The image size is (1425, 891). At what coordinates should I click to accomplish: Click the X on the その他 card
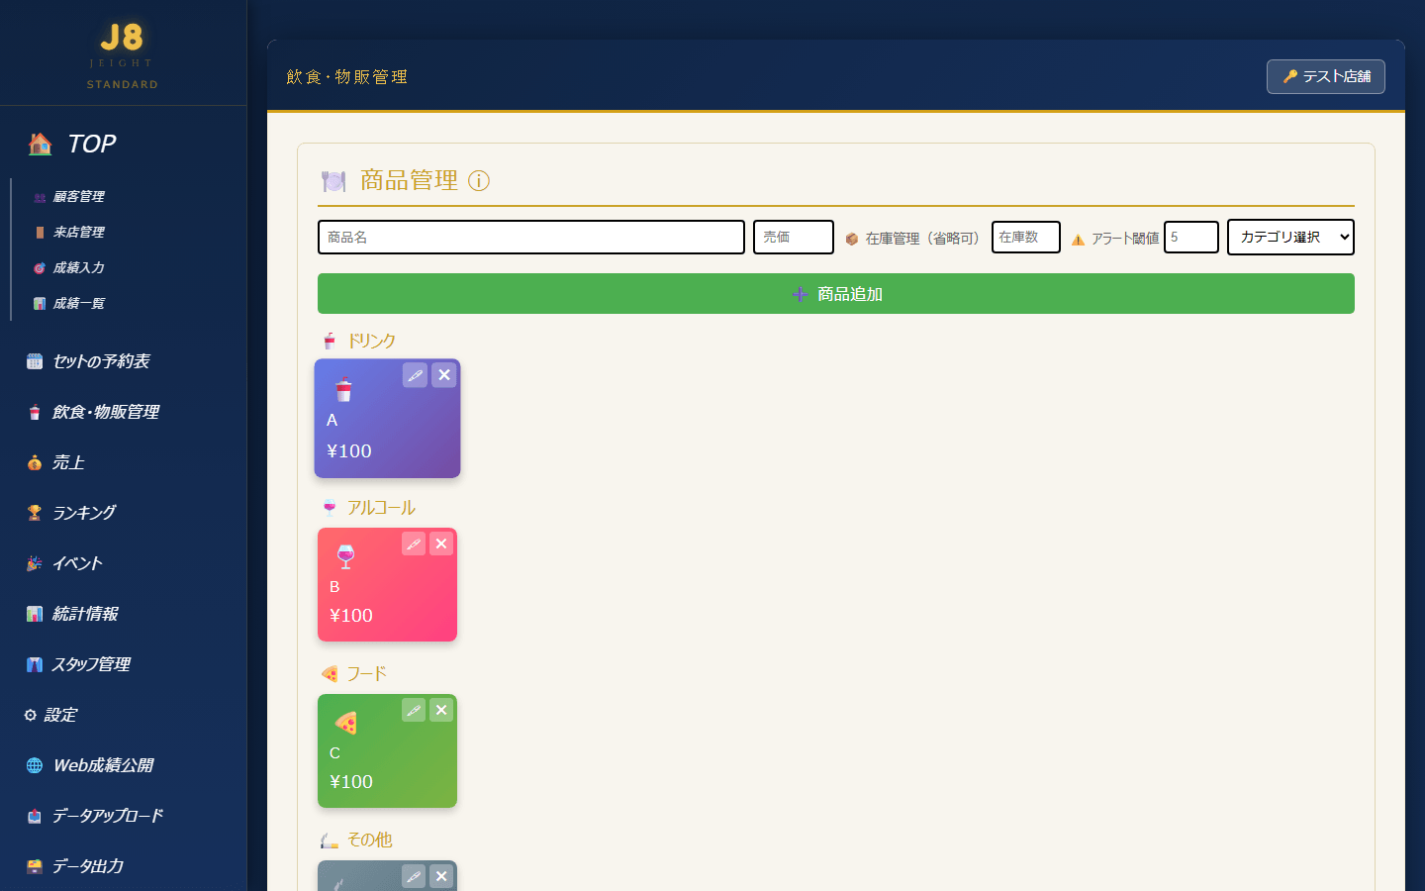[441, 876]
